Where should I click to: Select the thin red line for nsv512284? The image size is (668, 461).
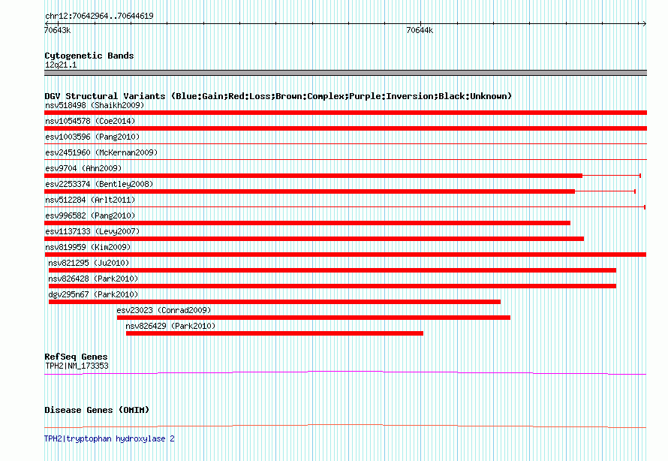click(x=345, y=207)
